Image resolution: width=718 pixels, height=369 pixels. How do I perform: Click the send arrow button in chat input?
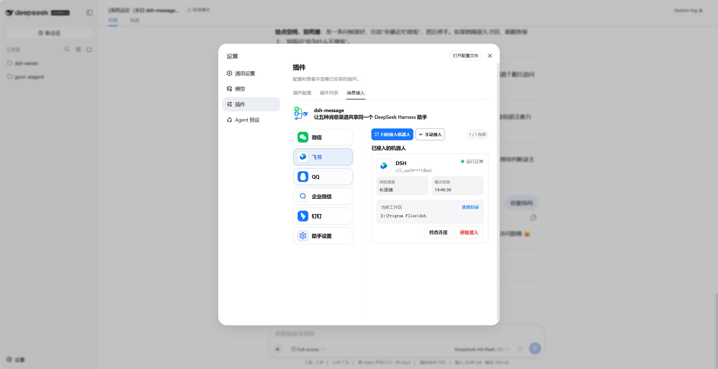tap(535, 348)
